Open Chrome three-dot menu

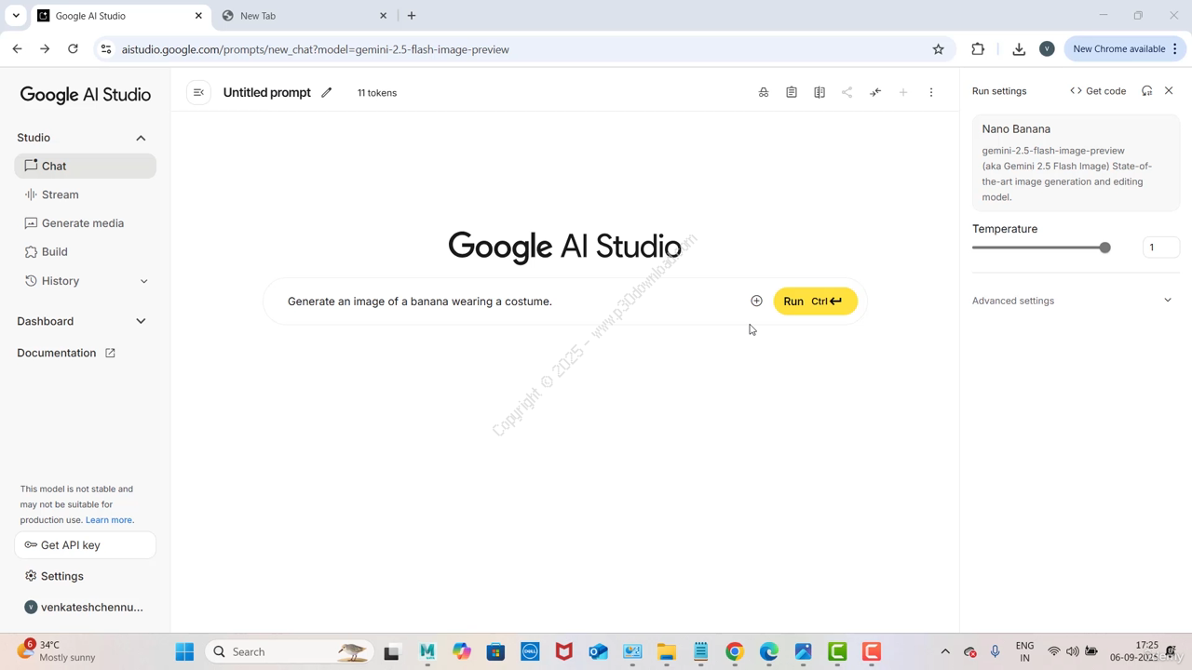1175,49
